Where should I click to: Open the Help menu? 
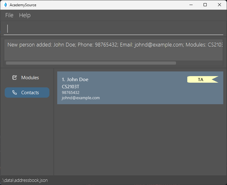[x=25, y=15]
